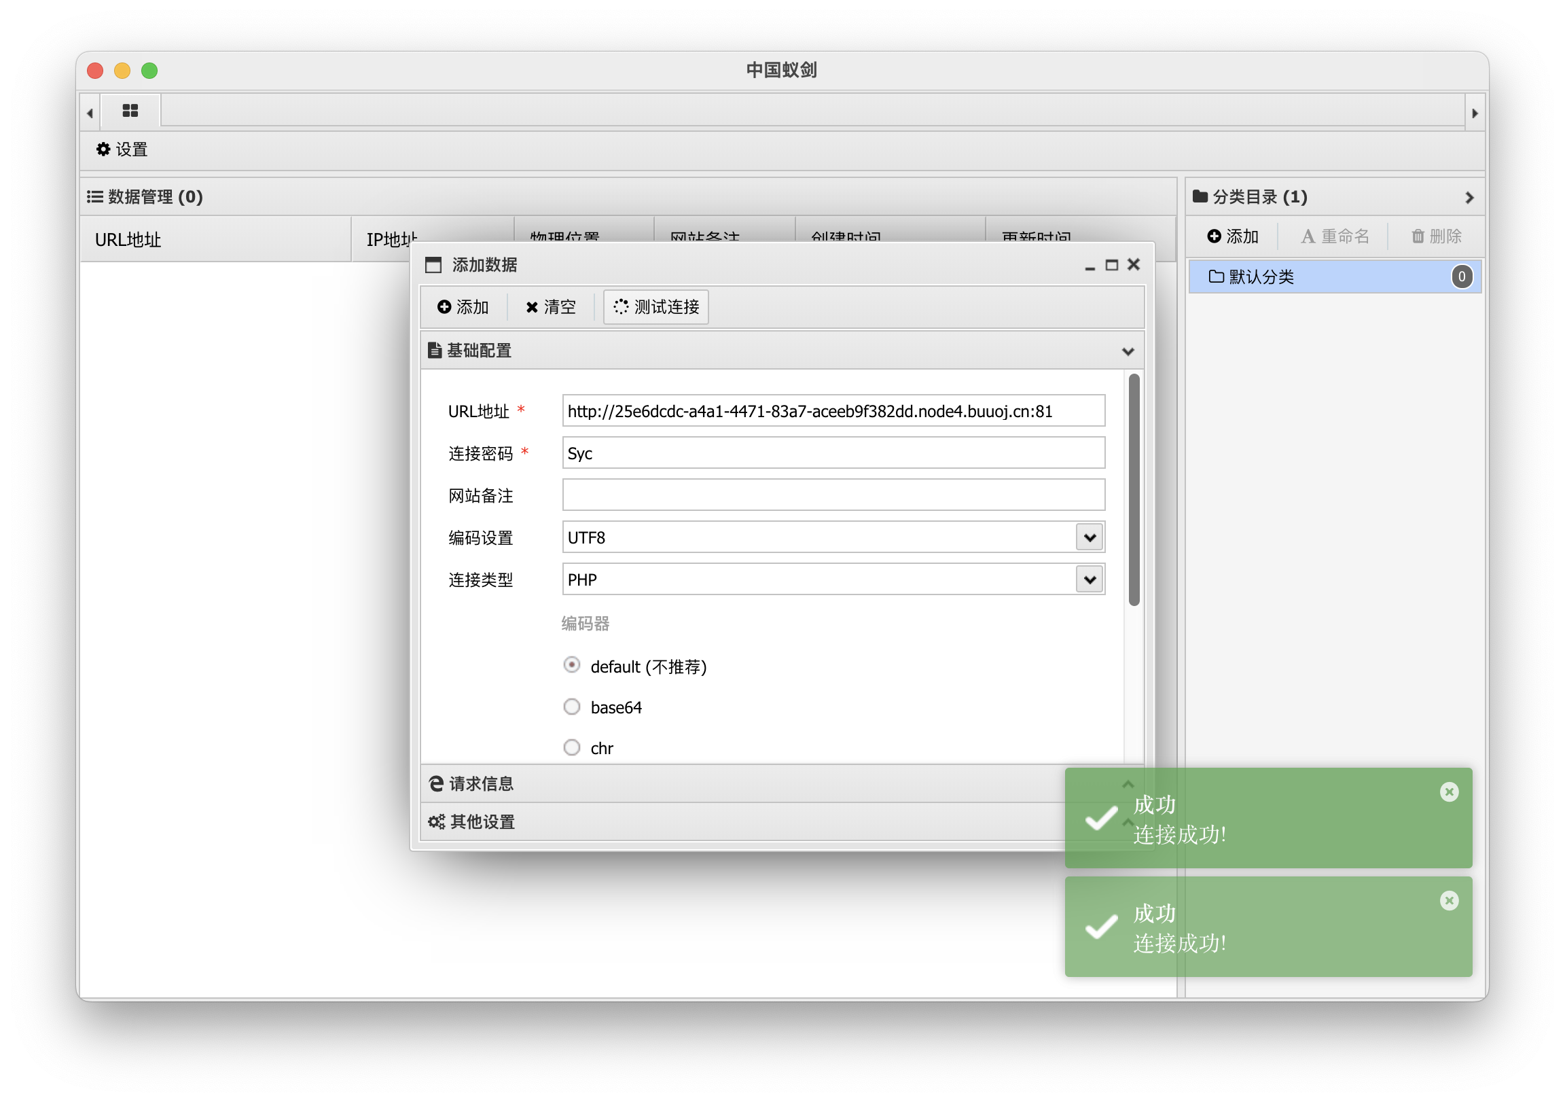Screen dimensions: 1565x1102
Task: Open the 设置 gear settings
Action: [x=123, y=149]
